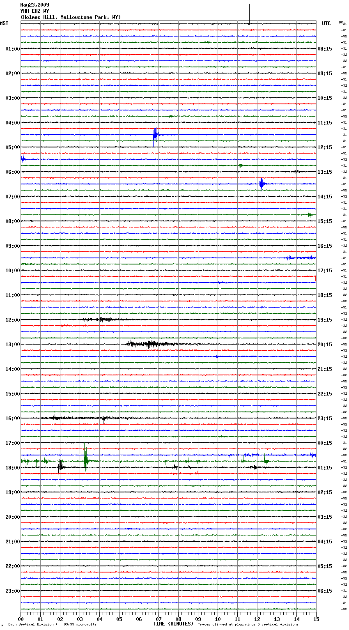This screenshot has width=349, height=630.
Task: Select the 08:00 MST hour label
Action: click(x=12, y=221)
